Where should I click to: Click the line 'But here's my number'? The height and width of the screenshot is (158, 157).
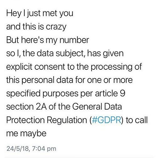tap(48, 40)
